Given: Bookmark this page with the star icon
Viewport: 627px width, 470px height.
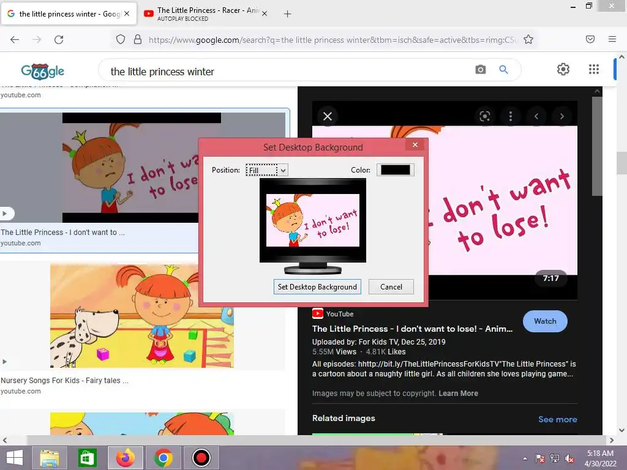Looking at the screenshot, I should pyautogui.click(x=528, y=40).
